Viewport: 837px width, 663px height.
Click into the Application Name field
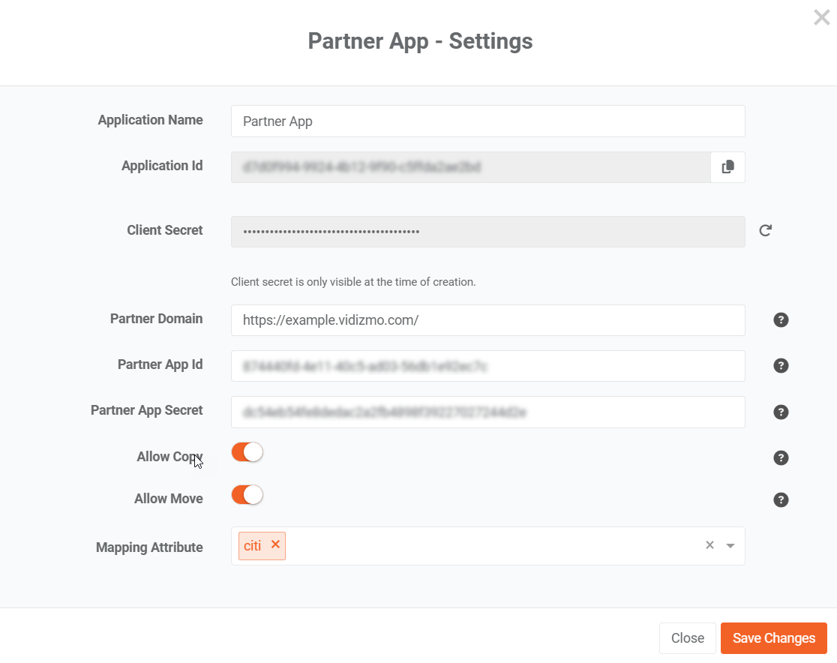pos(487,121)
